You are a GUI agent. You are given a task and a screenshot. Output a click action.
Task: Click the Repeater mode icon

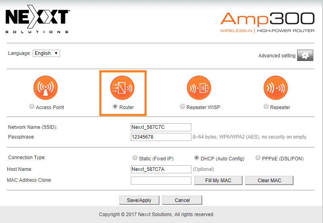coord(276,88)
